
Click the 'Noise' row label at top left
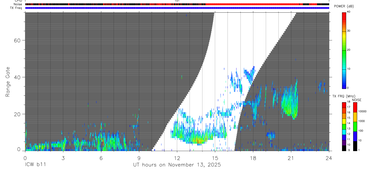(18, 4)
